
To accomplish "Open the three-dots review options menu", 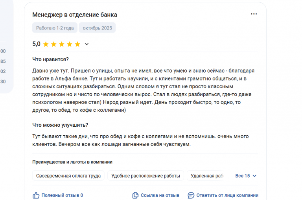I will 254,14.
